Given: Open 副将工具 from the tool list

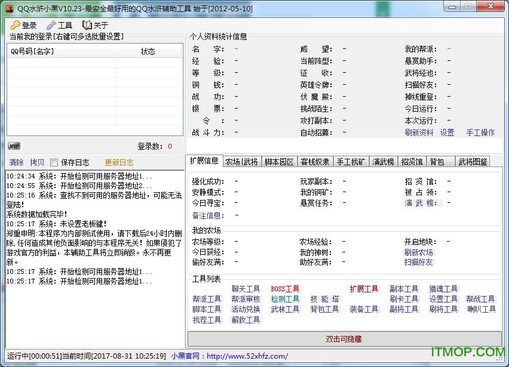Looking at the screenshot, I should pos(404,309).
